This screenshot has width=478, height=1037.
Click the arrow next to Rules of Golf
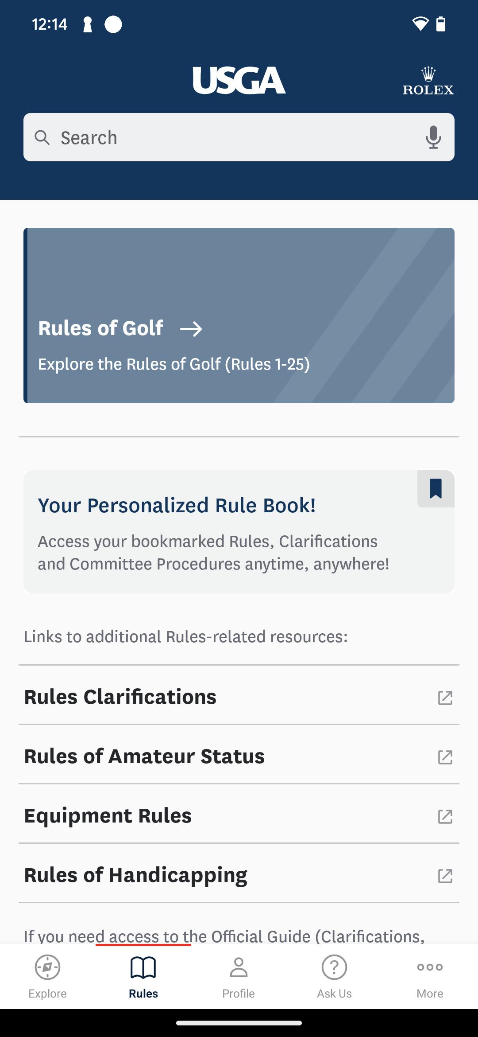coord(191,329)
